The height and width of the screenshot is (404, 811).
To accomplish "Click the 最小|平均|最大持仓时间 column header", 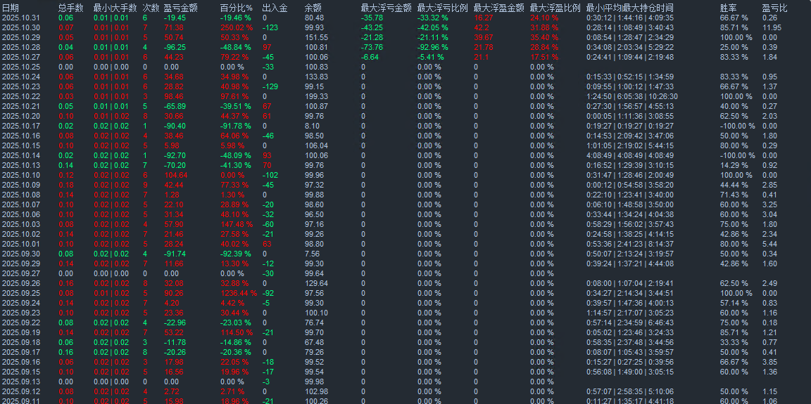I will [x=630, y=8].
